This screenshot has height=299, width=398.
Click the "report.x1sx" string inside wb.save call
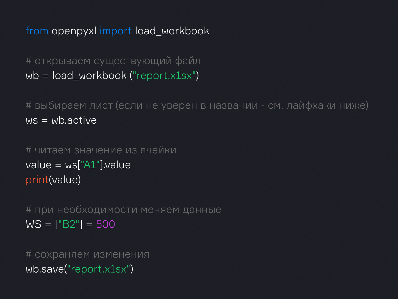(x=99, y=269)
